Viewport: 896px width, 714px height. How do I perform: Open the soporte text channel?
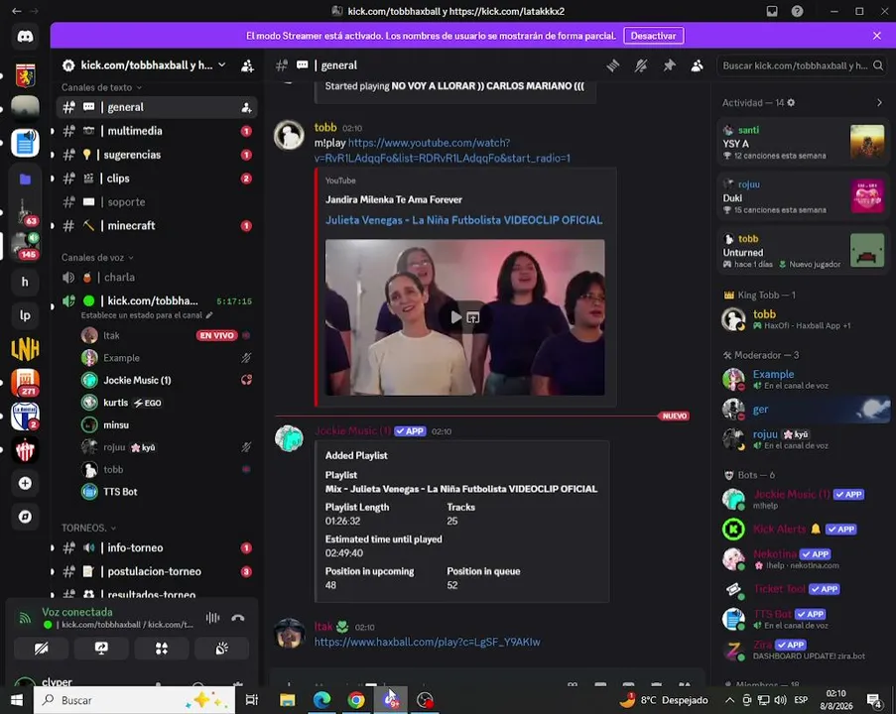tap(157, 202)
